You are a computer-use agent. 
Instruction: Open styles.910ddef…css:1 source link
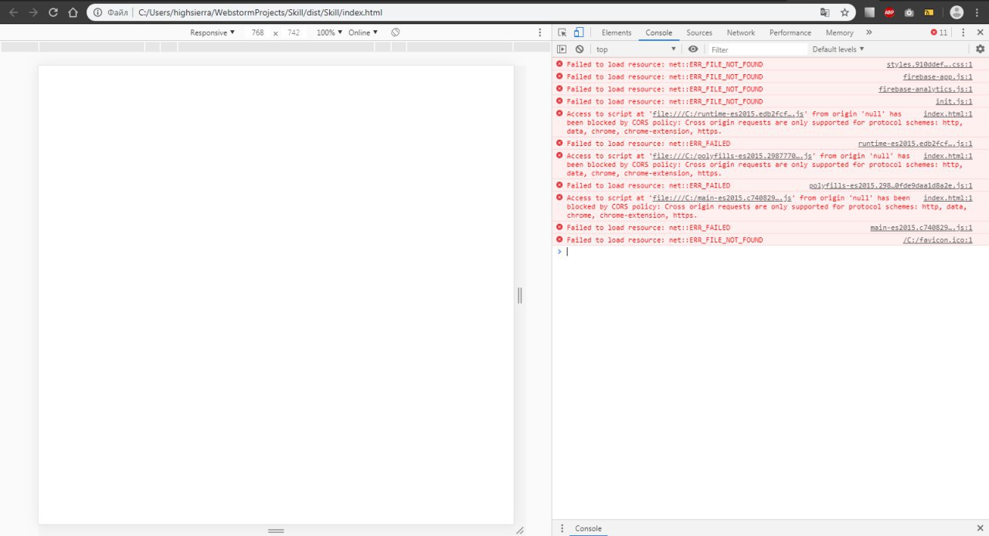coord(930,64)
